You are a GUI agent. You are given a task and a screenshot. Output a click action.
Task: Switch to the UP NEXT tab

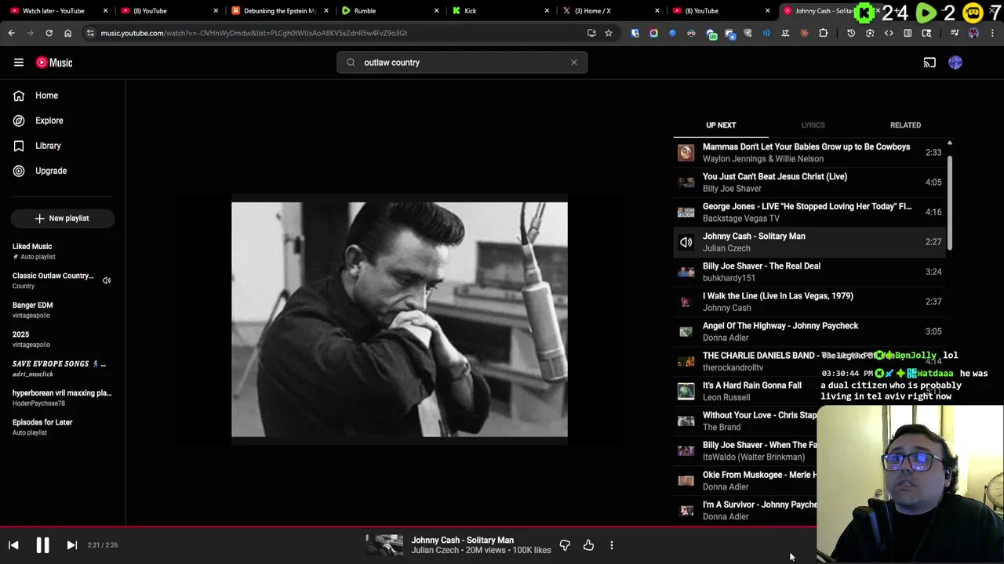(x=721, y=125)
